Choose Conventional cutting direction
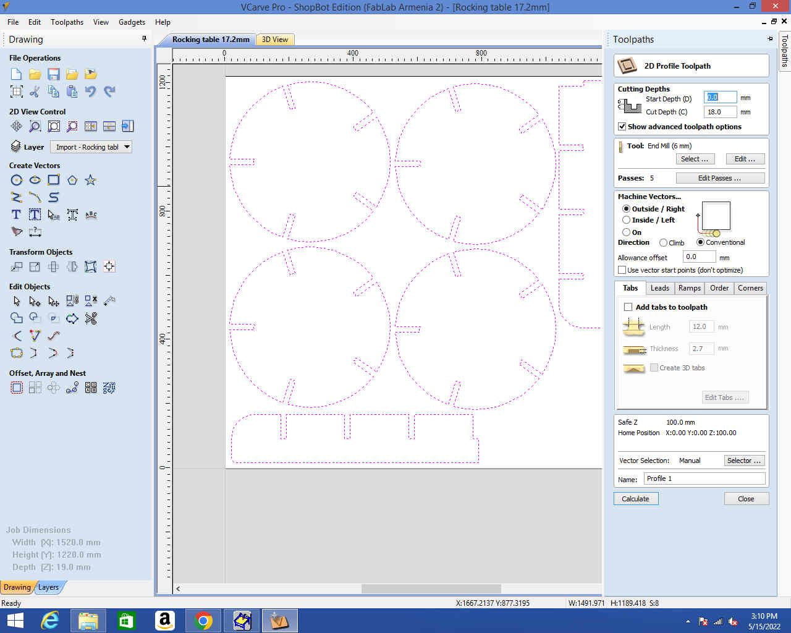Screen dimensions: 791x633 pyautogui.click(x=700, y=242)
